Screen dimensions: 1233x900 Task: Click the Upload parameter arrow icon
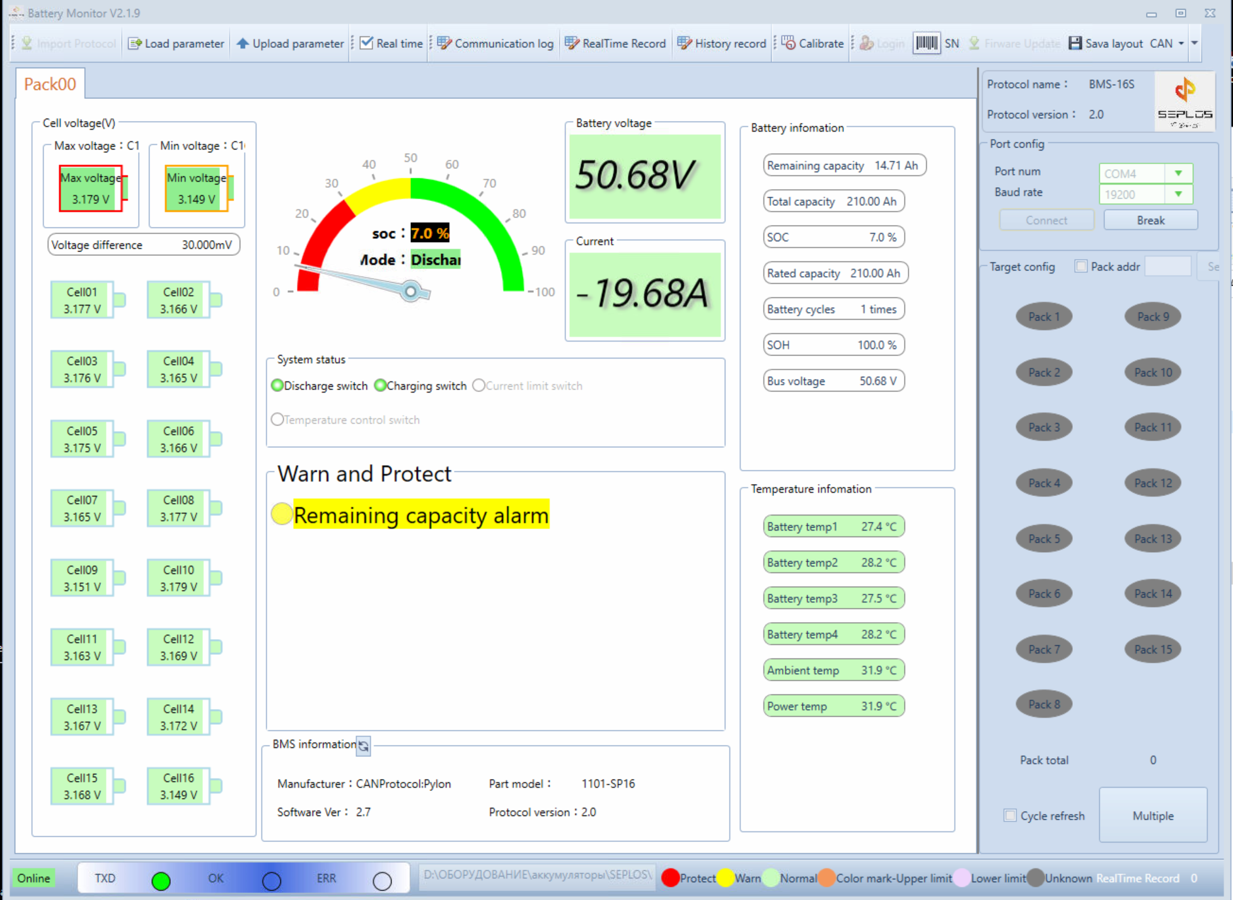point(243,43)
